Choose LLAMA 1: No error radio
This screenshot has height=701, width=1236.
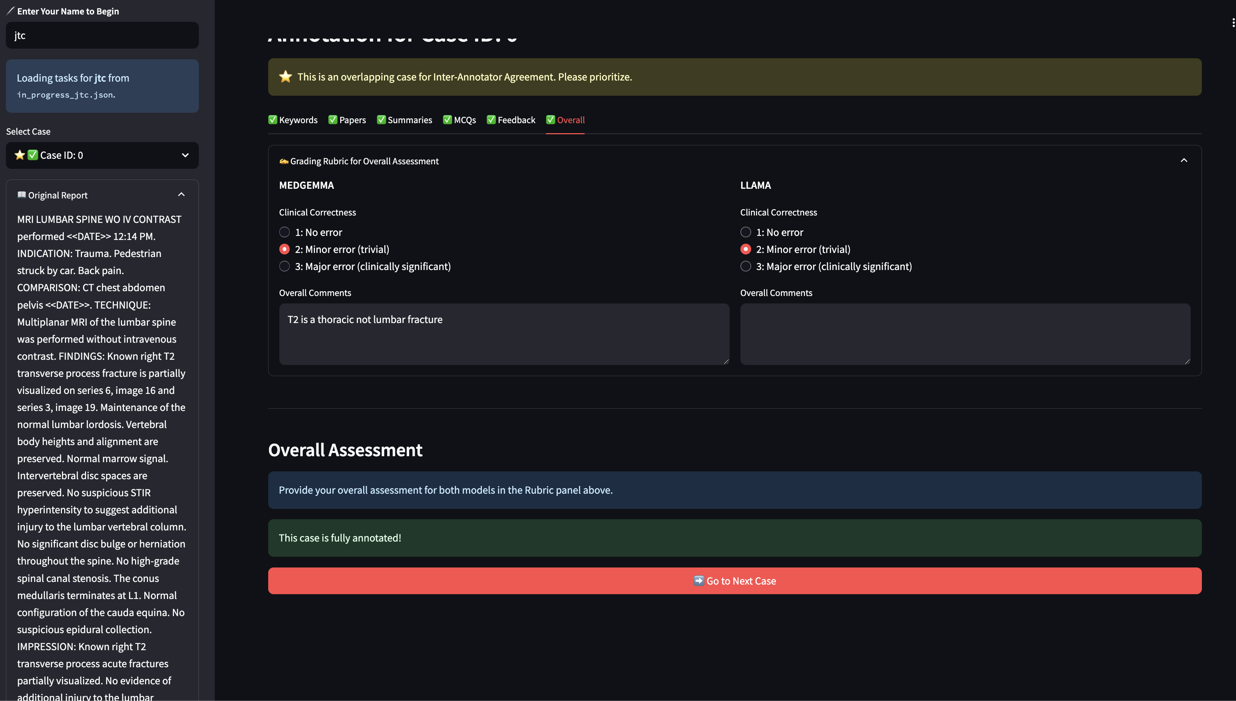click(745, 232)
